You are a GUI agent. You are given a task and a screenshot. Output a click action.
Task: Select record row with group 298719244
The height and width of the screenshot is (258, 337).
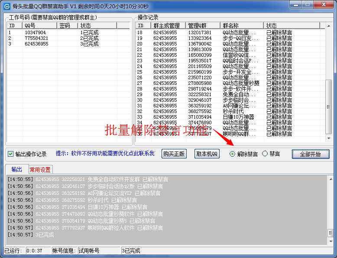pyautogui.click(x=230, y=89)
